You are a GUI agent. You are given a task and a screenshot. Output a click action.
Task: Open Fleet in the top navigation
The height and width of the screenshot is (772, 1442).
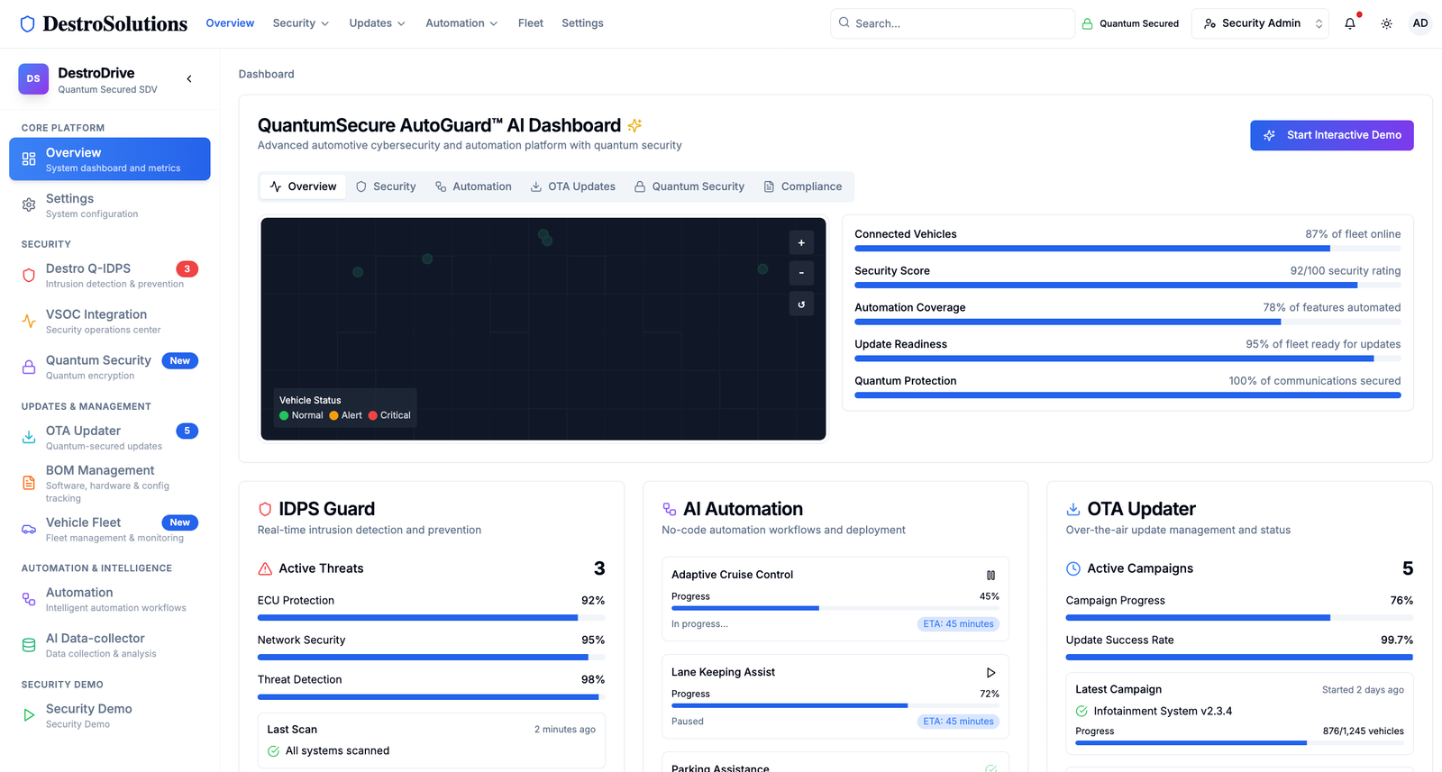click(531, 23)
